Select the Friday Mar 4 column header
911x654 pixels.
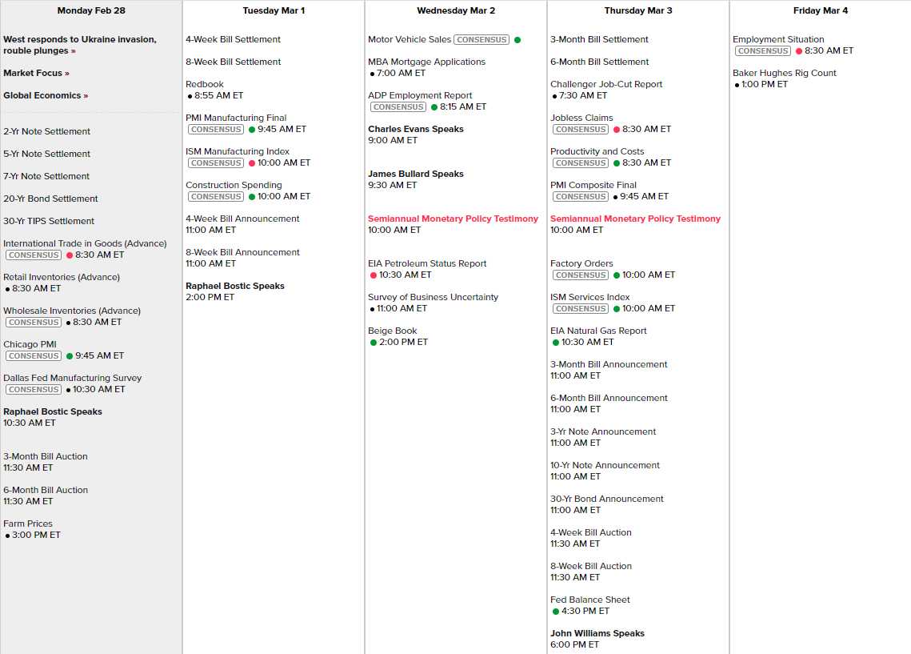pos(820,11)
